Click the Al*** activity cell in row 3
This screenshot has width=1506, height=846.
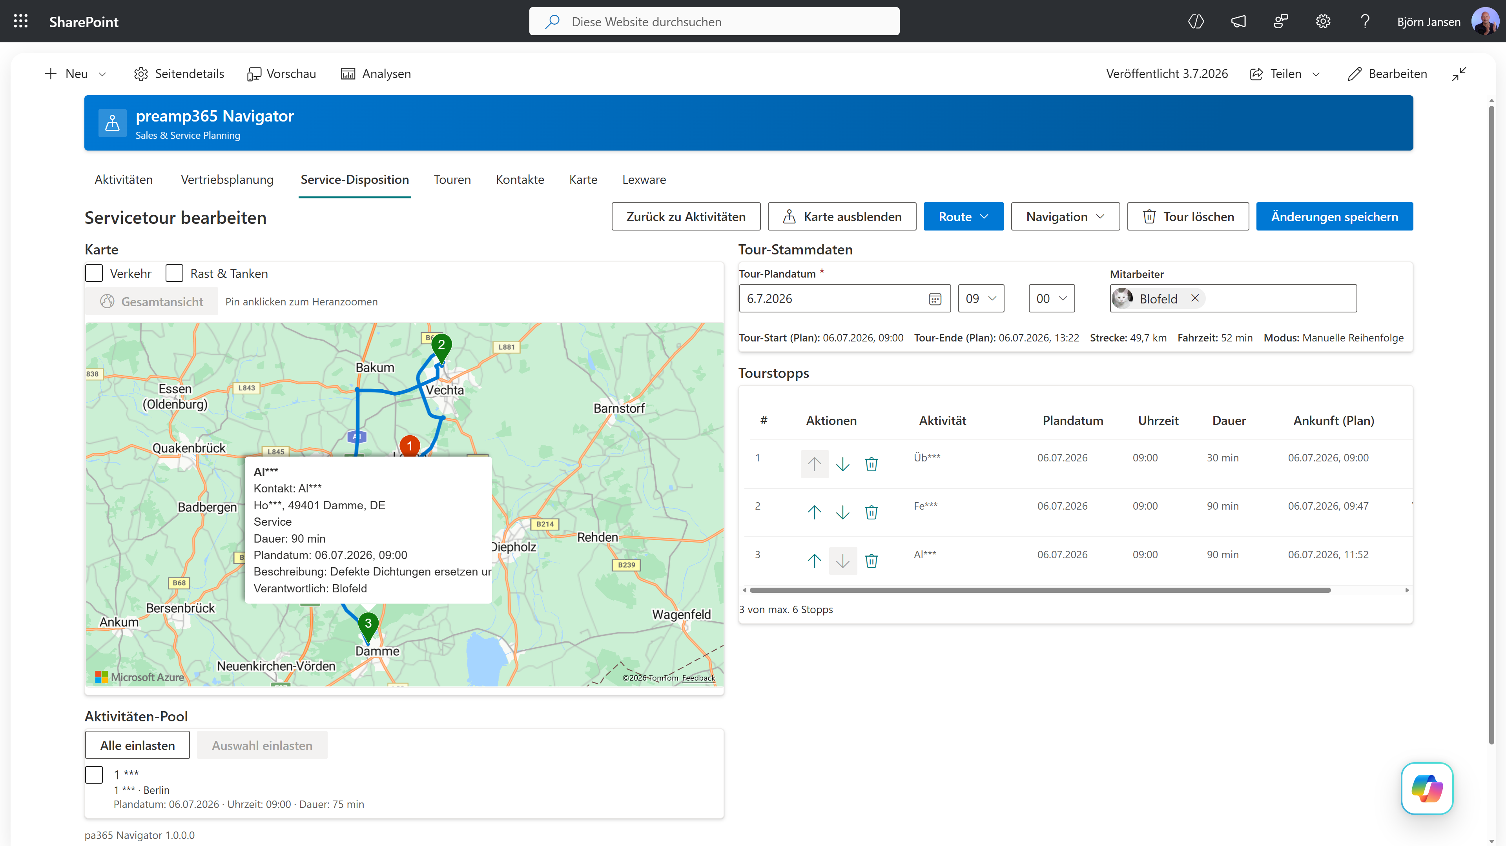coord(925,554)
